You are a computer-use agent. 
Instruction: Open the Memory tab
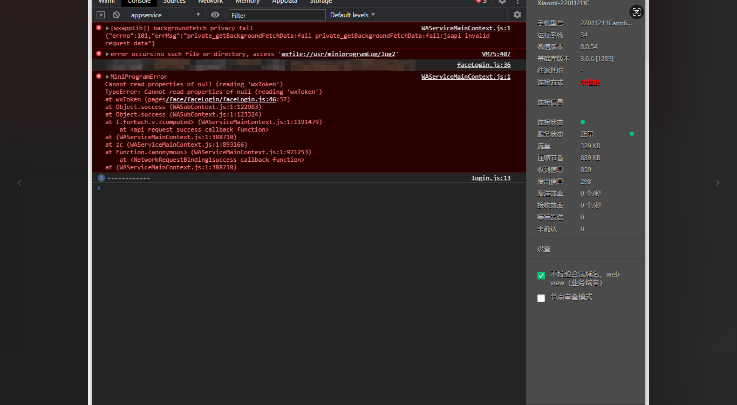(248, 2)
